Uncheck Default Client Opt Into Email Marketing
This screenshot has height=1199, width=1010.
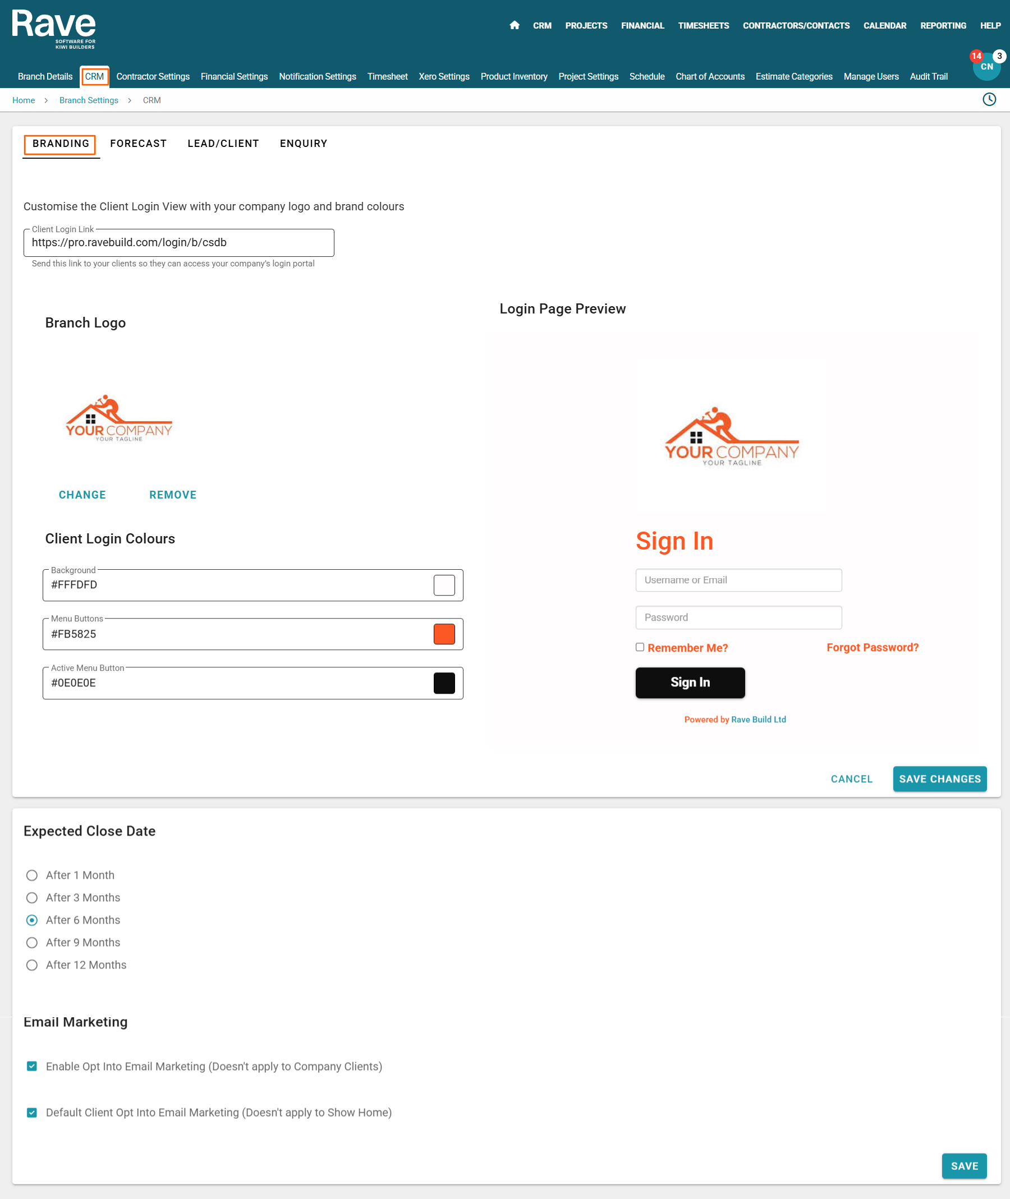coord(32,1112)
